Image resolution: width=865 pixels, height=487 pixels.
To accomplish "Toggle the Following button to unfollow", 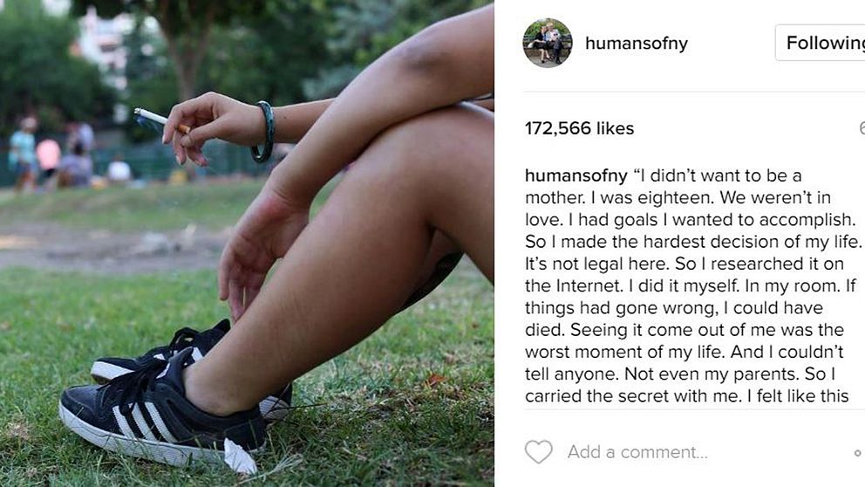I will coord(821,43).
